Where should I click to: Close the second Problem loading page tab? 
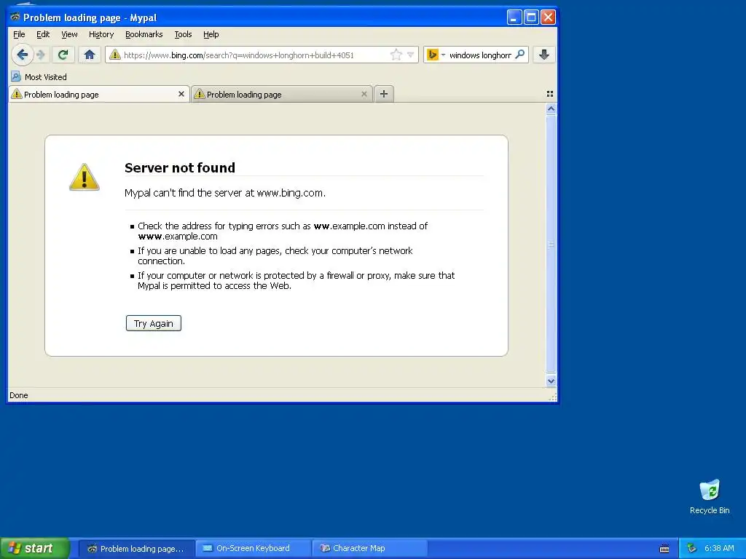coord(364,94)
